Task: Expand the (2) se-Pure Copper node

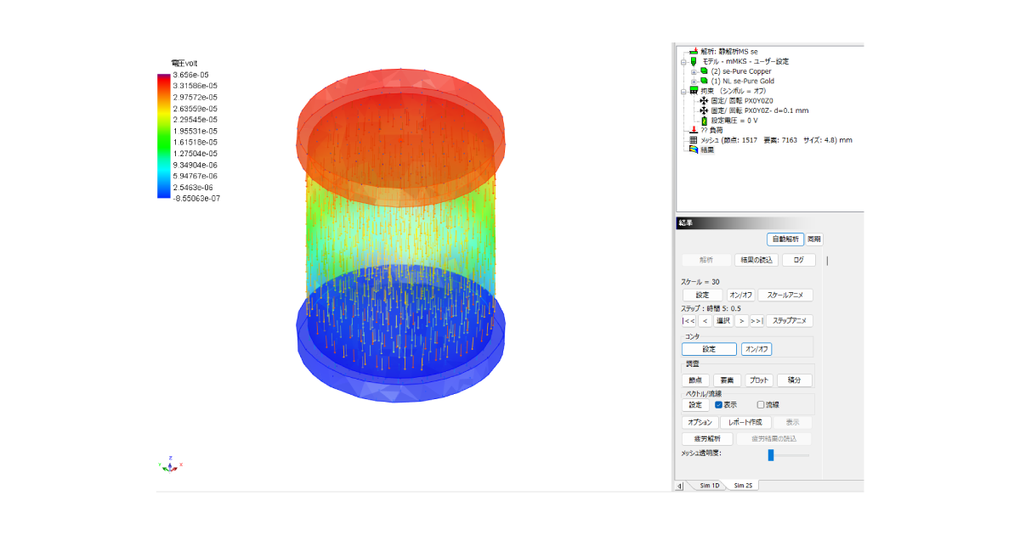Action: [x=694, y=71]
